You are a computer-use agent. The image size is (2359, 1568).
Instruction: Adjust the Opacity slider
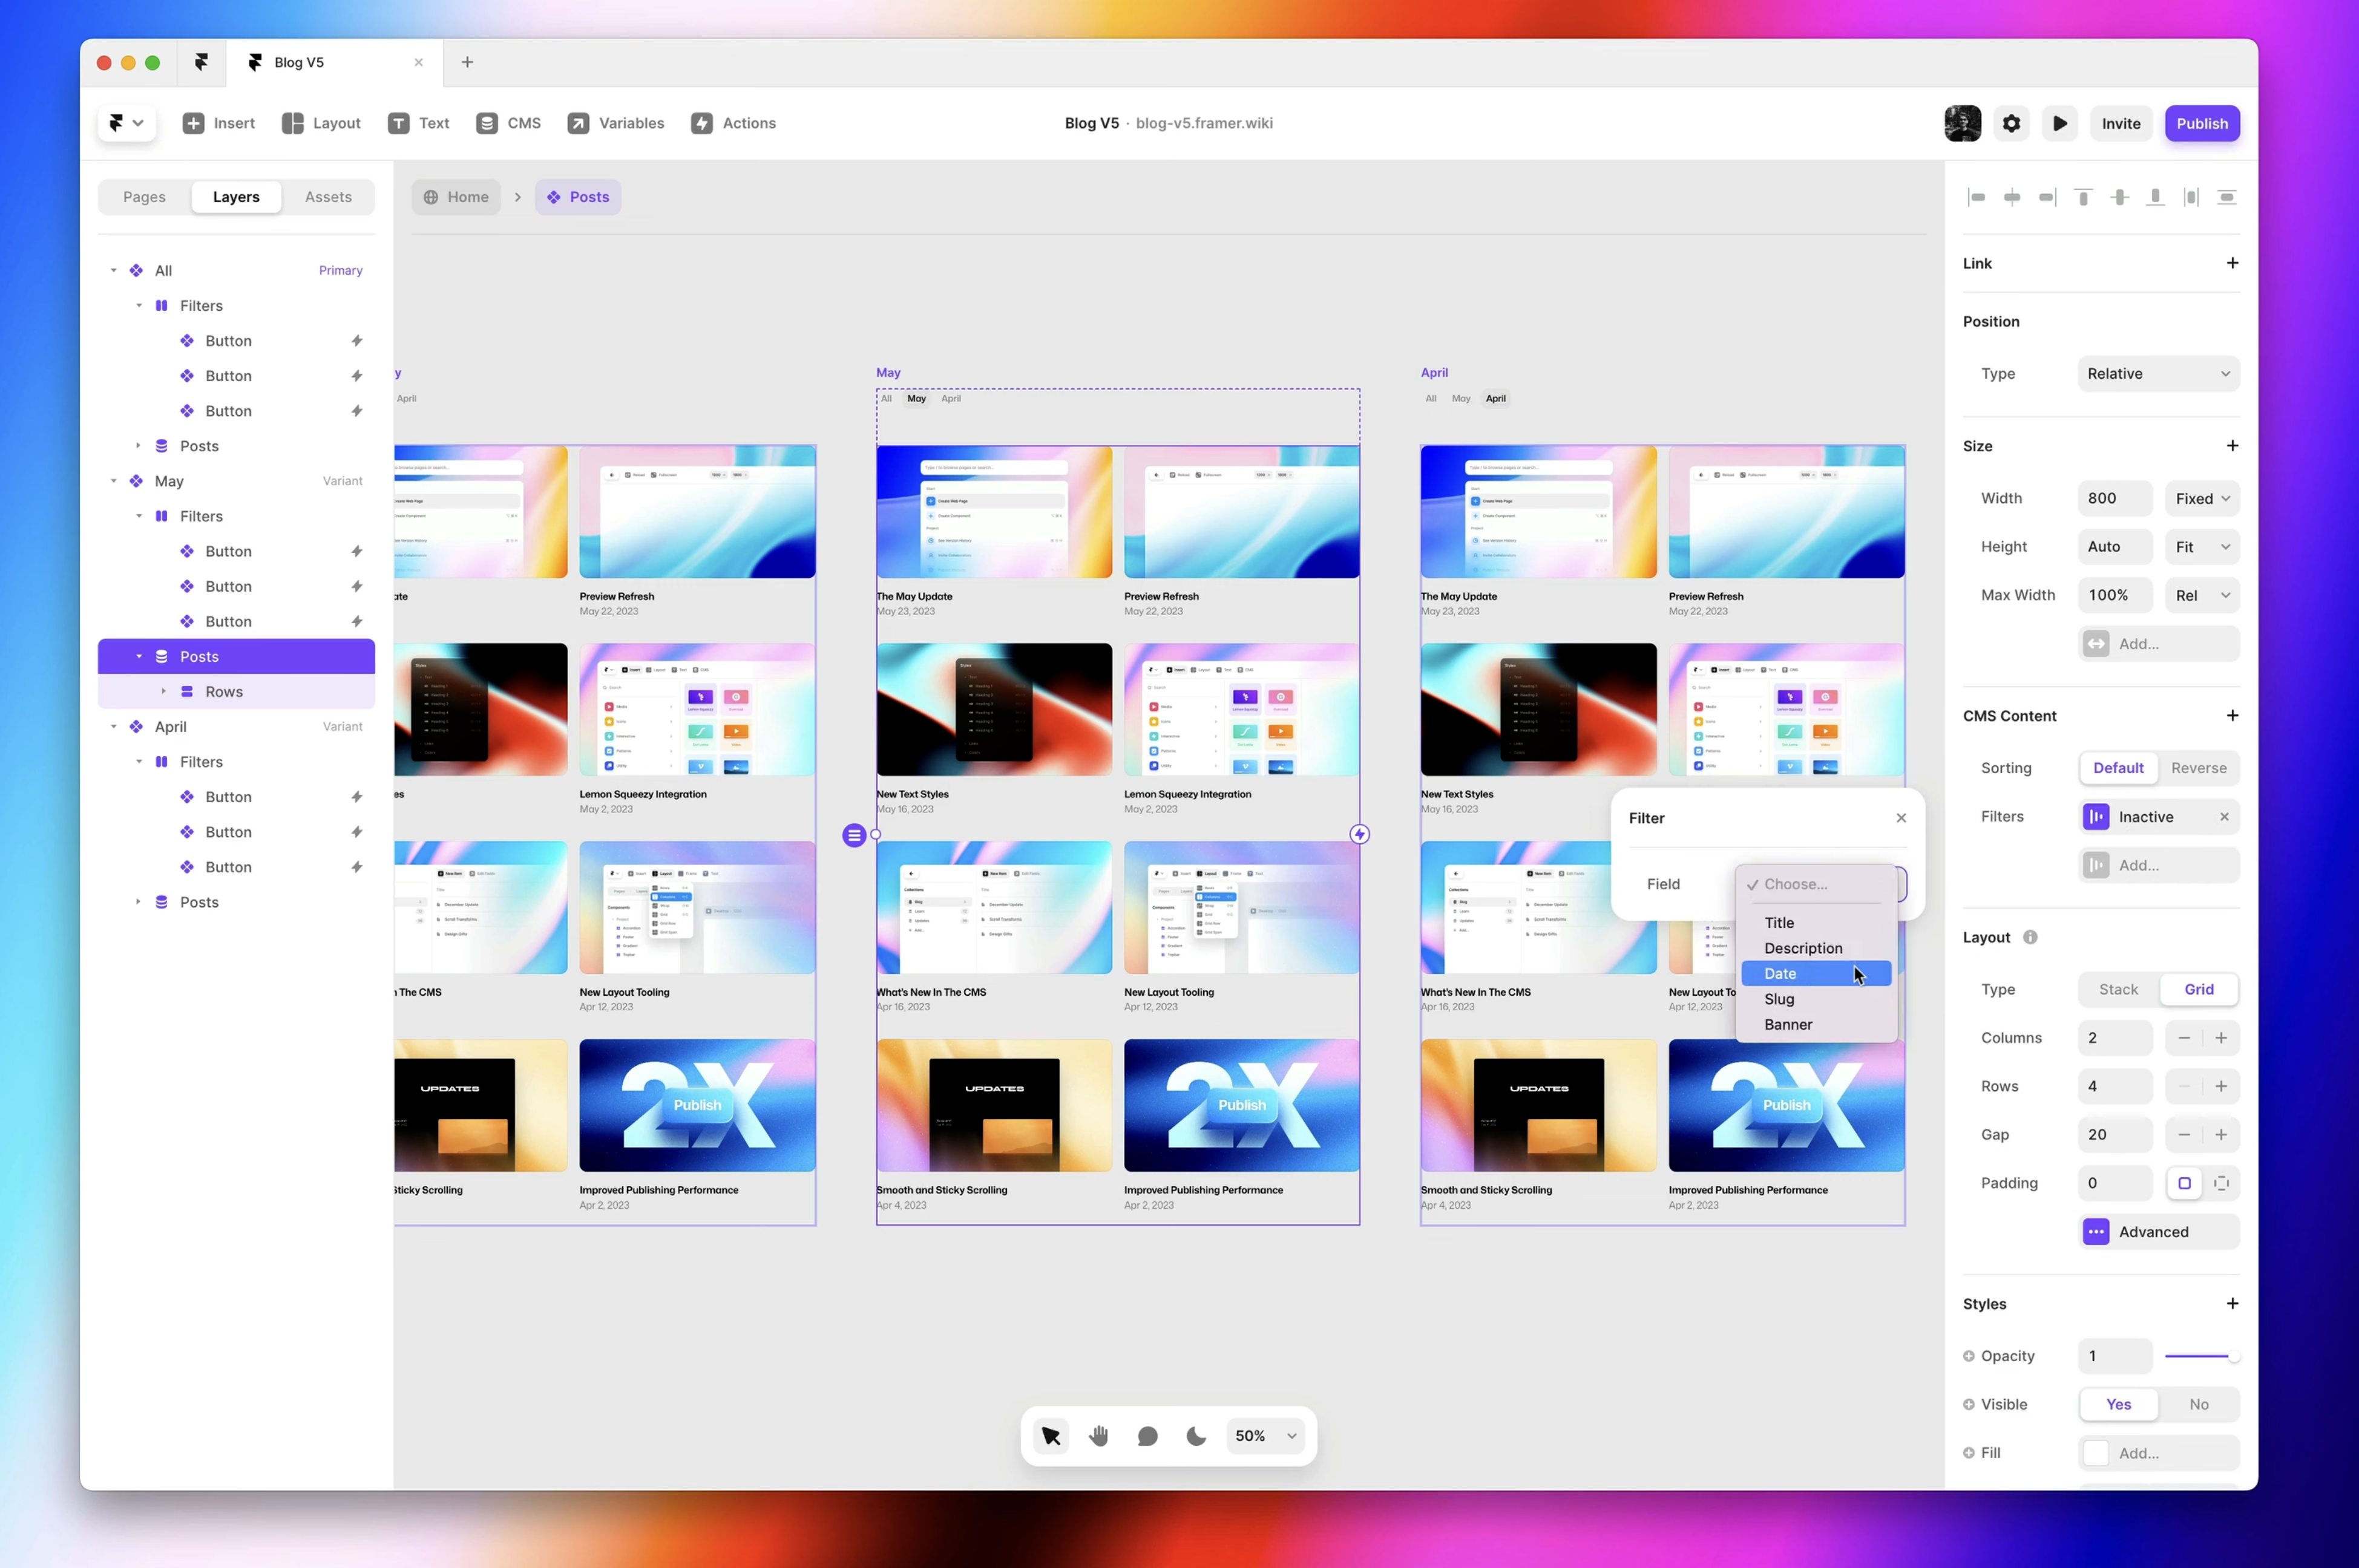[x=2200, y=1356]
